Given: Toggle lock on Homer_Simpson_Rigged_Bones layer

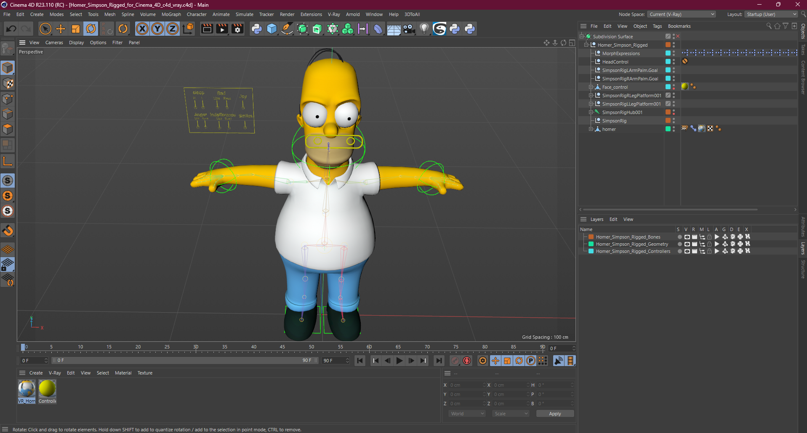Looking at the screenshot, I should (x=709, y=237).
